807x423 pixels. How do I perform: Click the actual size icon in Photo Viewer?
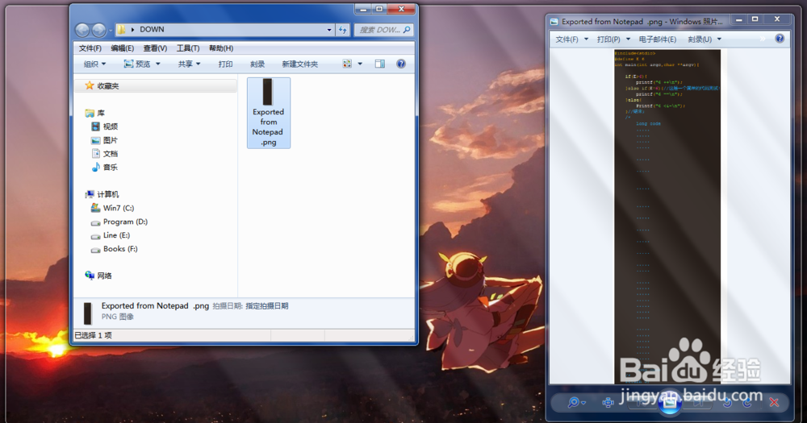[x=608, y=402]
